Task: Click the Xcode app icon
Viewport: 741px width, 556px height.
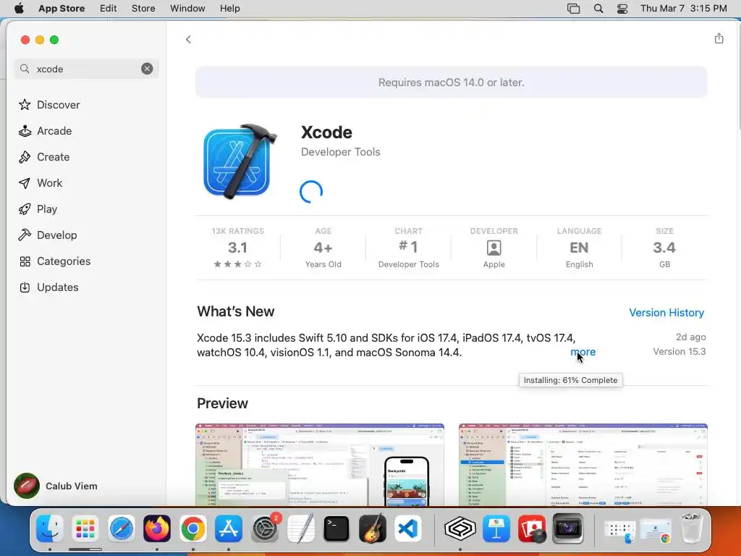Action: 240,161
